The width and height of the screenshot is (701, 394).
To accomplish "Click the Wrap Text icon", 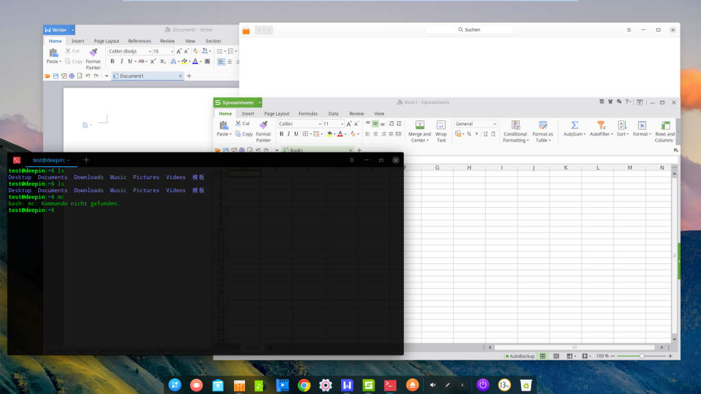I will 441,125.
